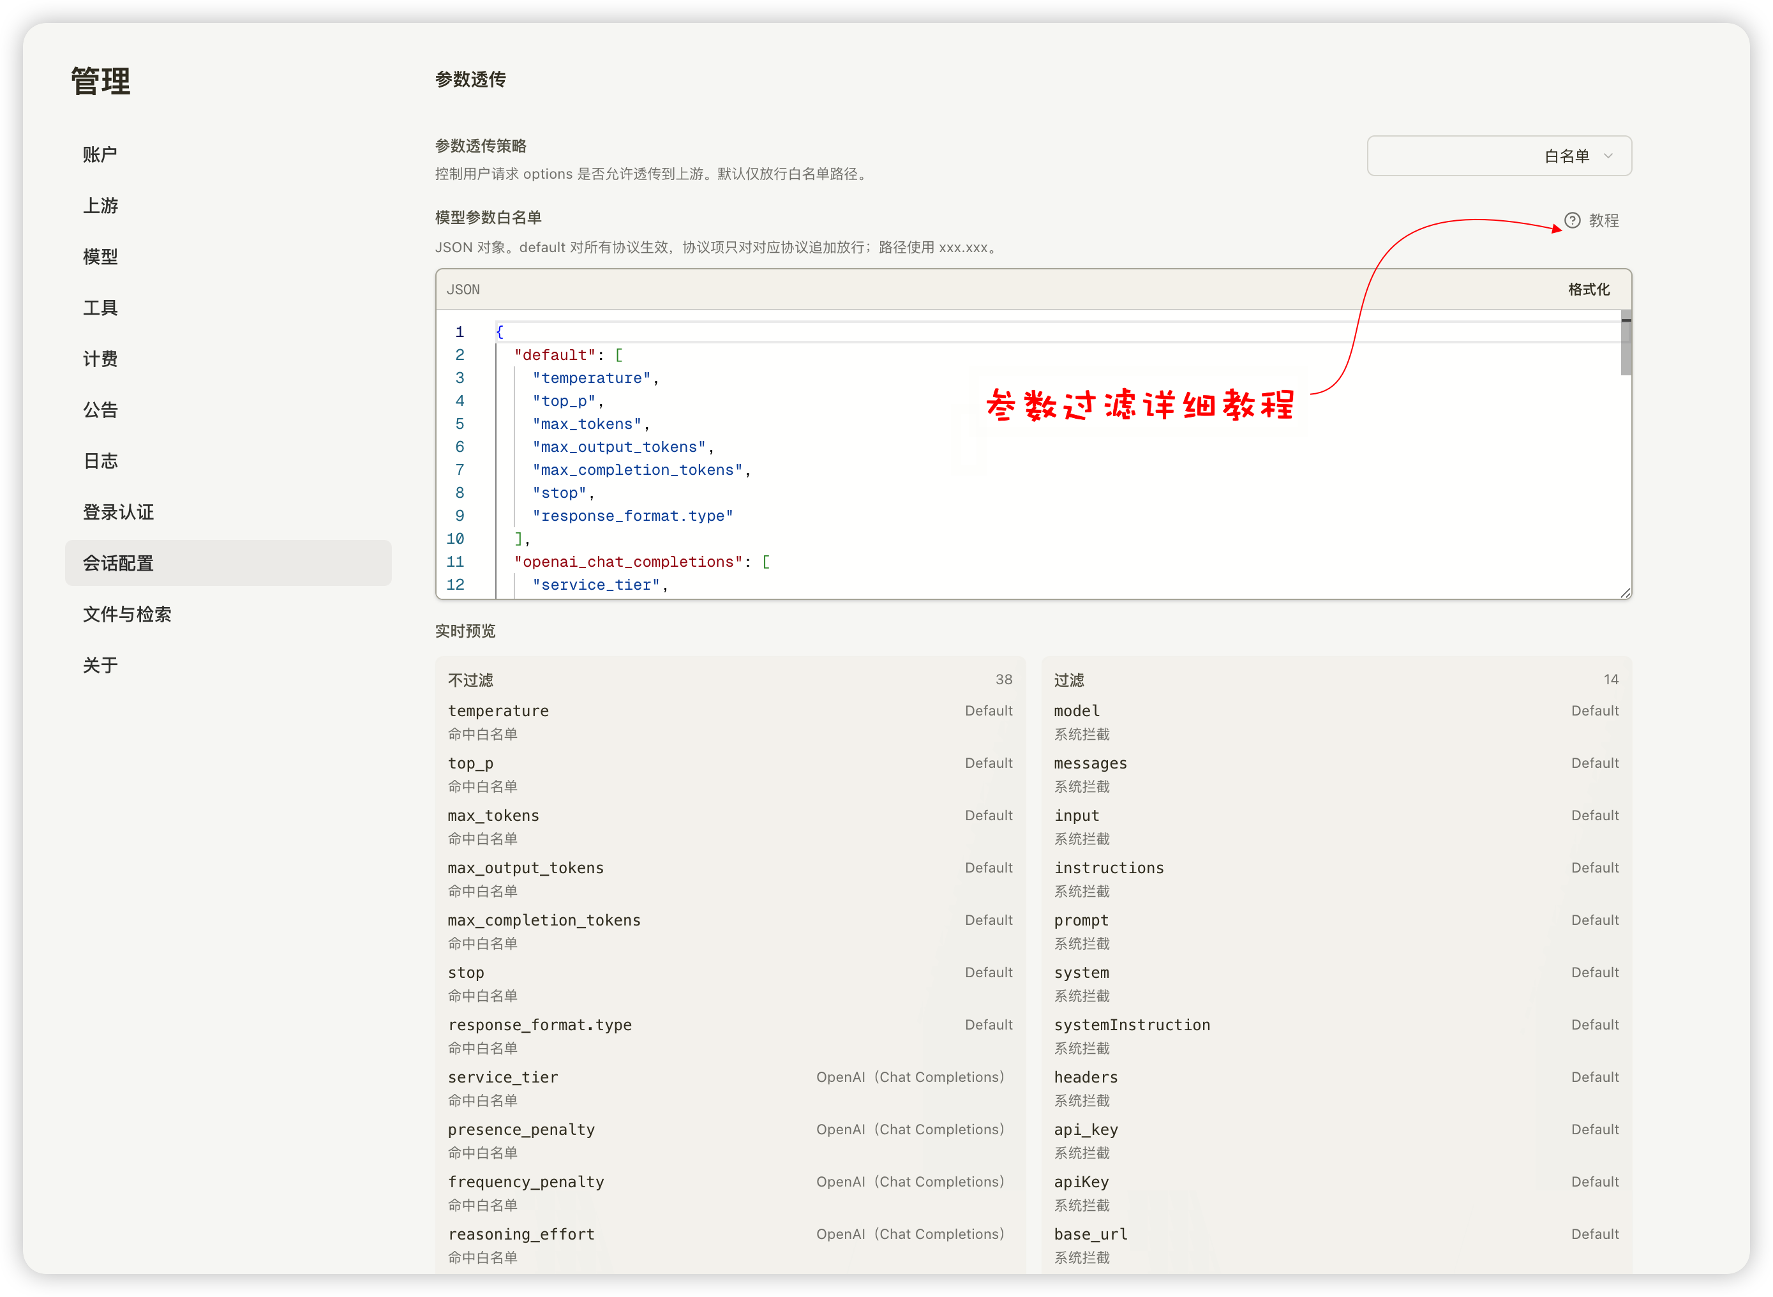1773x1297 pixels.
Task: Select the system row in 过滤 list
Action: coord(1336,984)
